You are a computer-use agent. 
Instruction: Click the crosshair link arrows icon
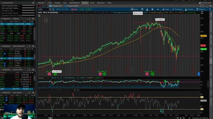pyautogui.click(x=158, y=9)
